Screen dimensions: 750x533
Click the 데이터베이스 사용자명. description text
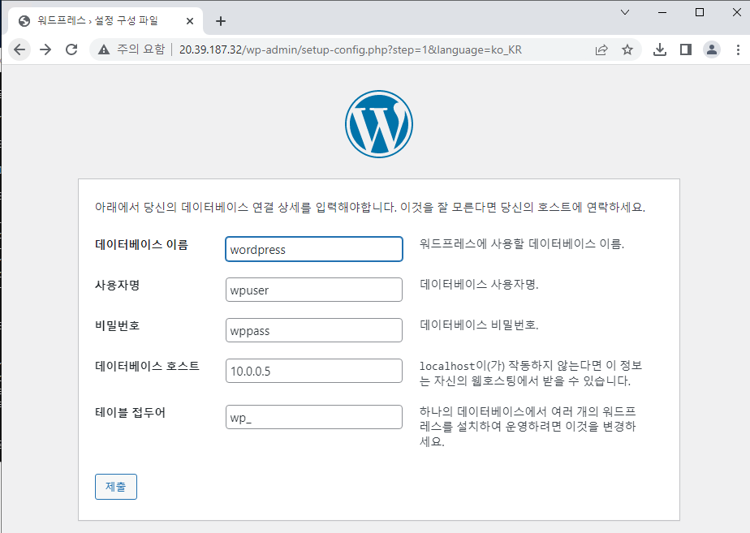pos(479,285)
